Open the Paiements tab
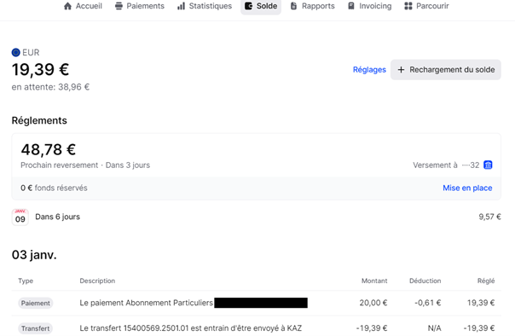The width and height of the screenshot is (515, 336). (x=140, y=6)
